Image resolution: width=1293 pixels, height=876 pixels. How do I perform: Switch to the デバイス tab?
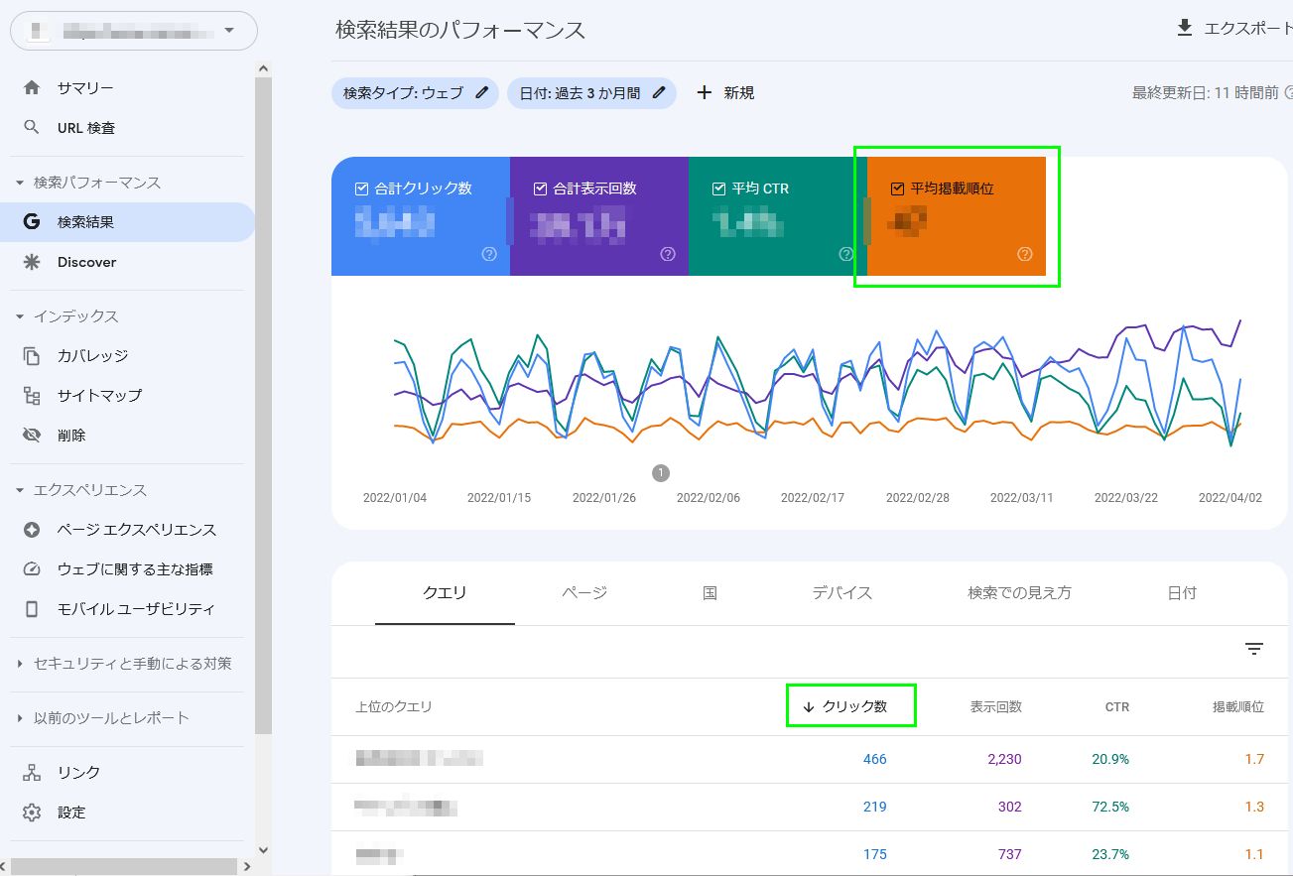841,593
